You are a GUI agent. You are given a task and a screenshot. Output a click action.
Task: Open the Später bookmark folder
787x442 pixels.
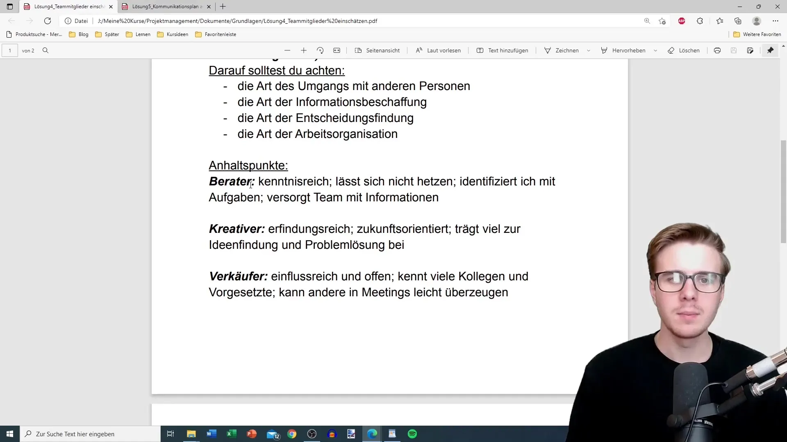(107, 34)
